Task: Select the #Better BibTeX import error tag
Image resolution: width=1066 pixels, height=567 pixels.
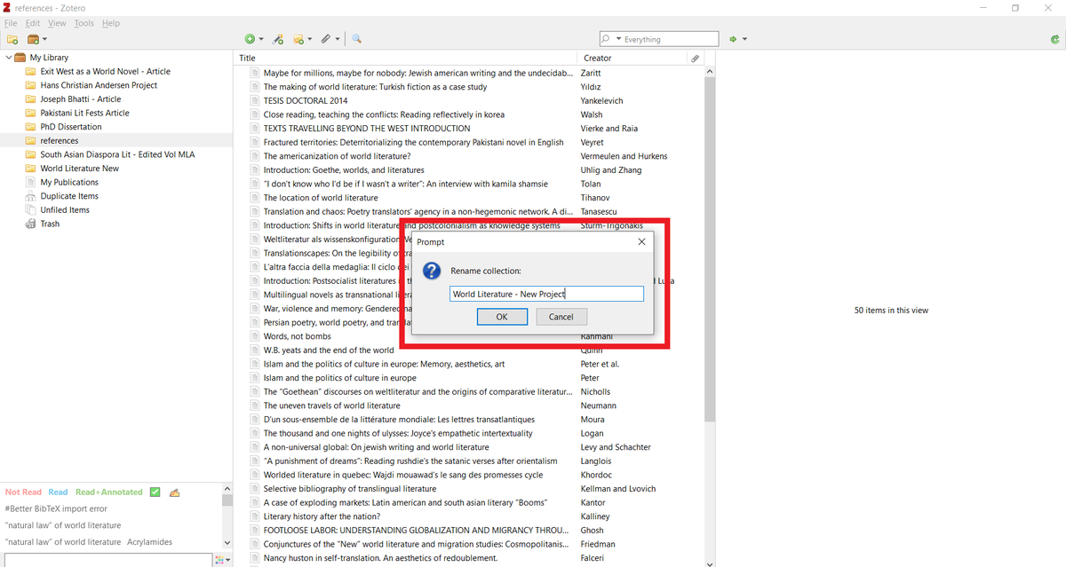Action: click(56, 508)
